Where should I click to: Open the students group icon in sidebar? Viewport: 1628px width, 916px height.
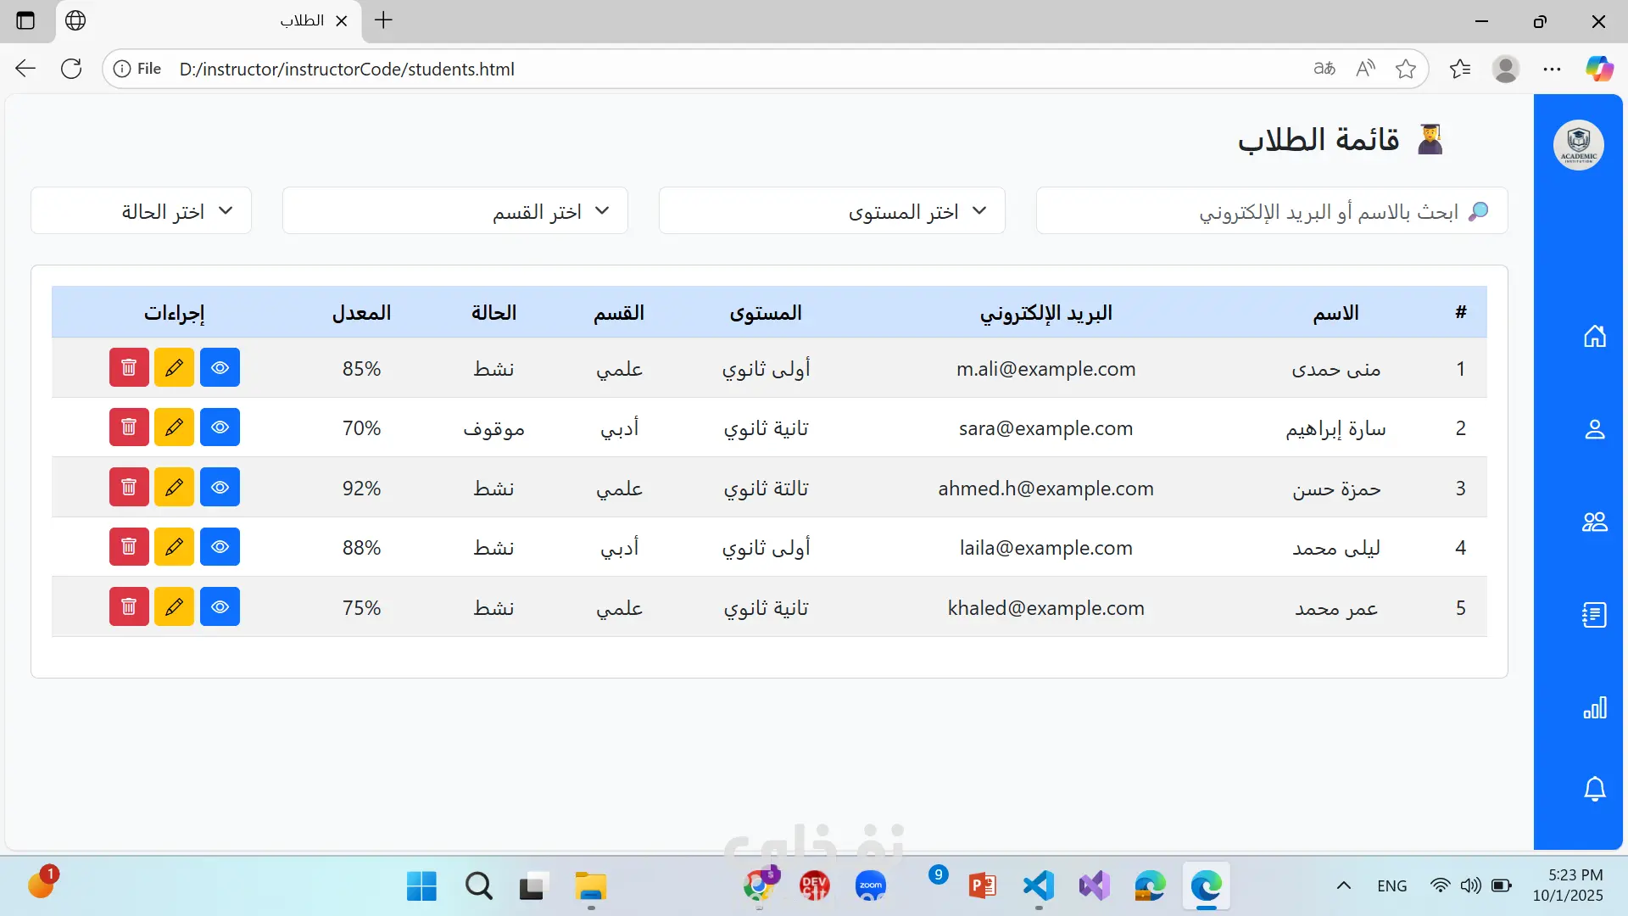(x=1594, y=522)
